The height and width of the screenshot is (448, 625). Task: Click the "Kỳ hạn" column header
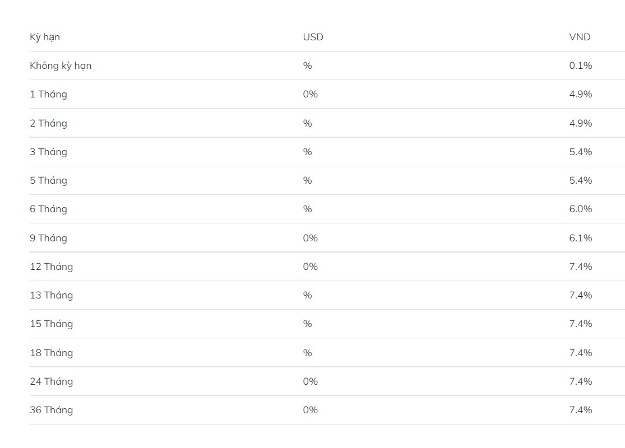coord(45,38)
